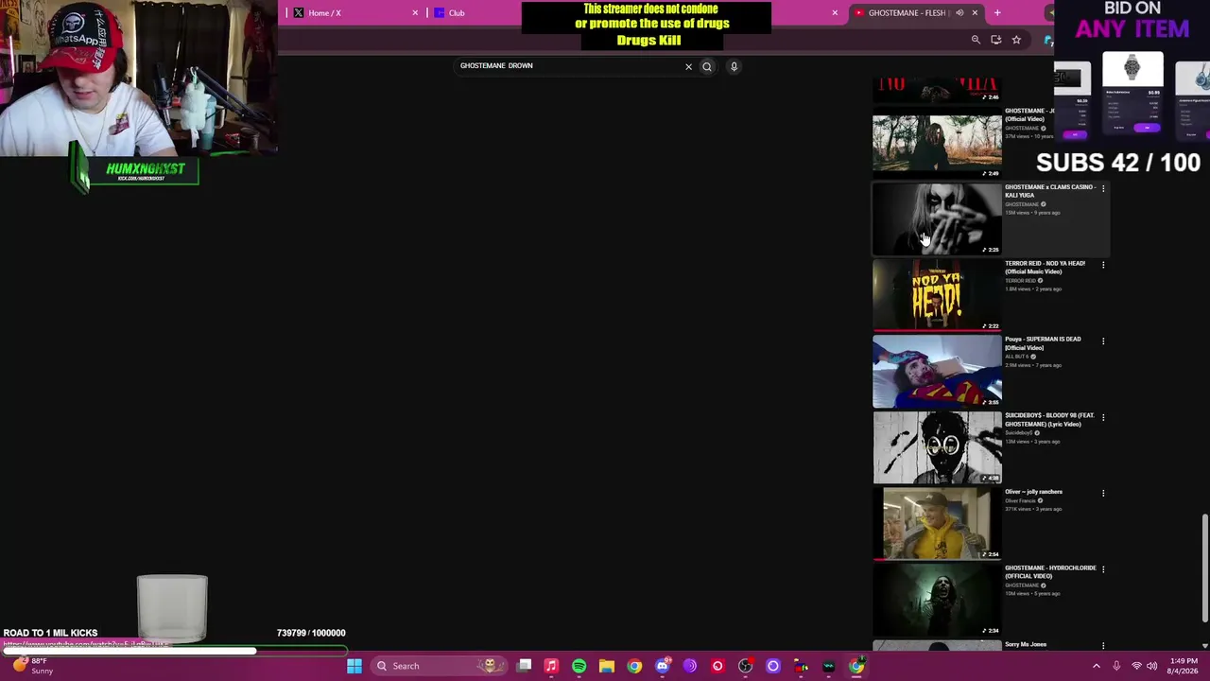Click the install app icon in address bar
Screen dimensions: 1210x681
(x=995, y=40)
